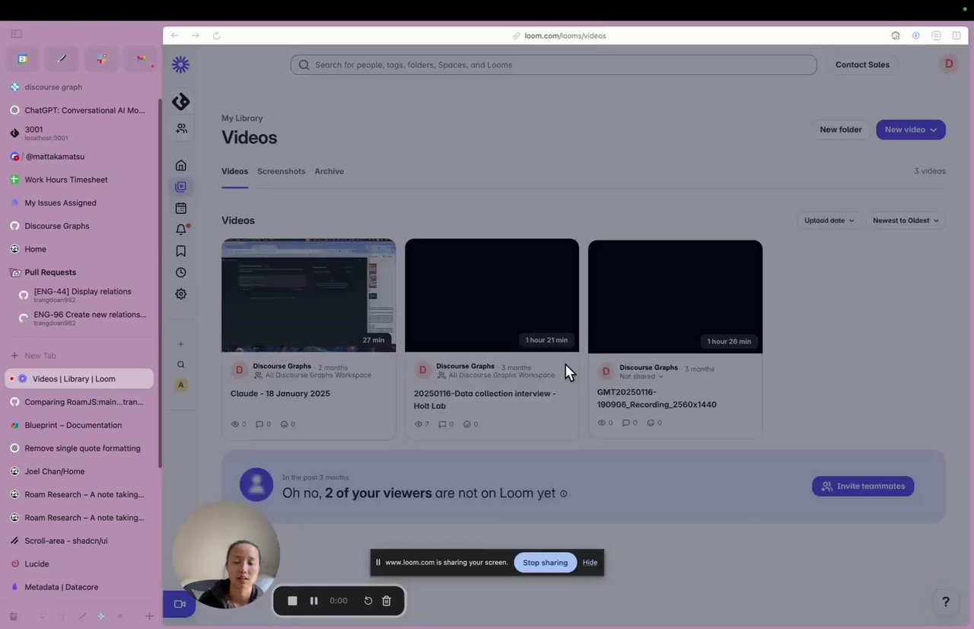Click the search magnifier icon in Loom sidebar
The height and width of the screenshot is (629, 974).
(x=181, y=365)
